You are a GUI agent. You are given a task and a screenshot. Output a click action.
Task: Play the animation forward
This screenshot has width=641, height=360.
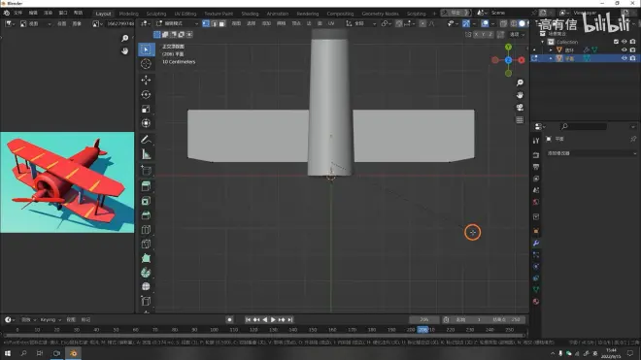point(273,319)
